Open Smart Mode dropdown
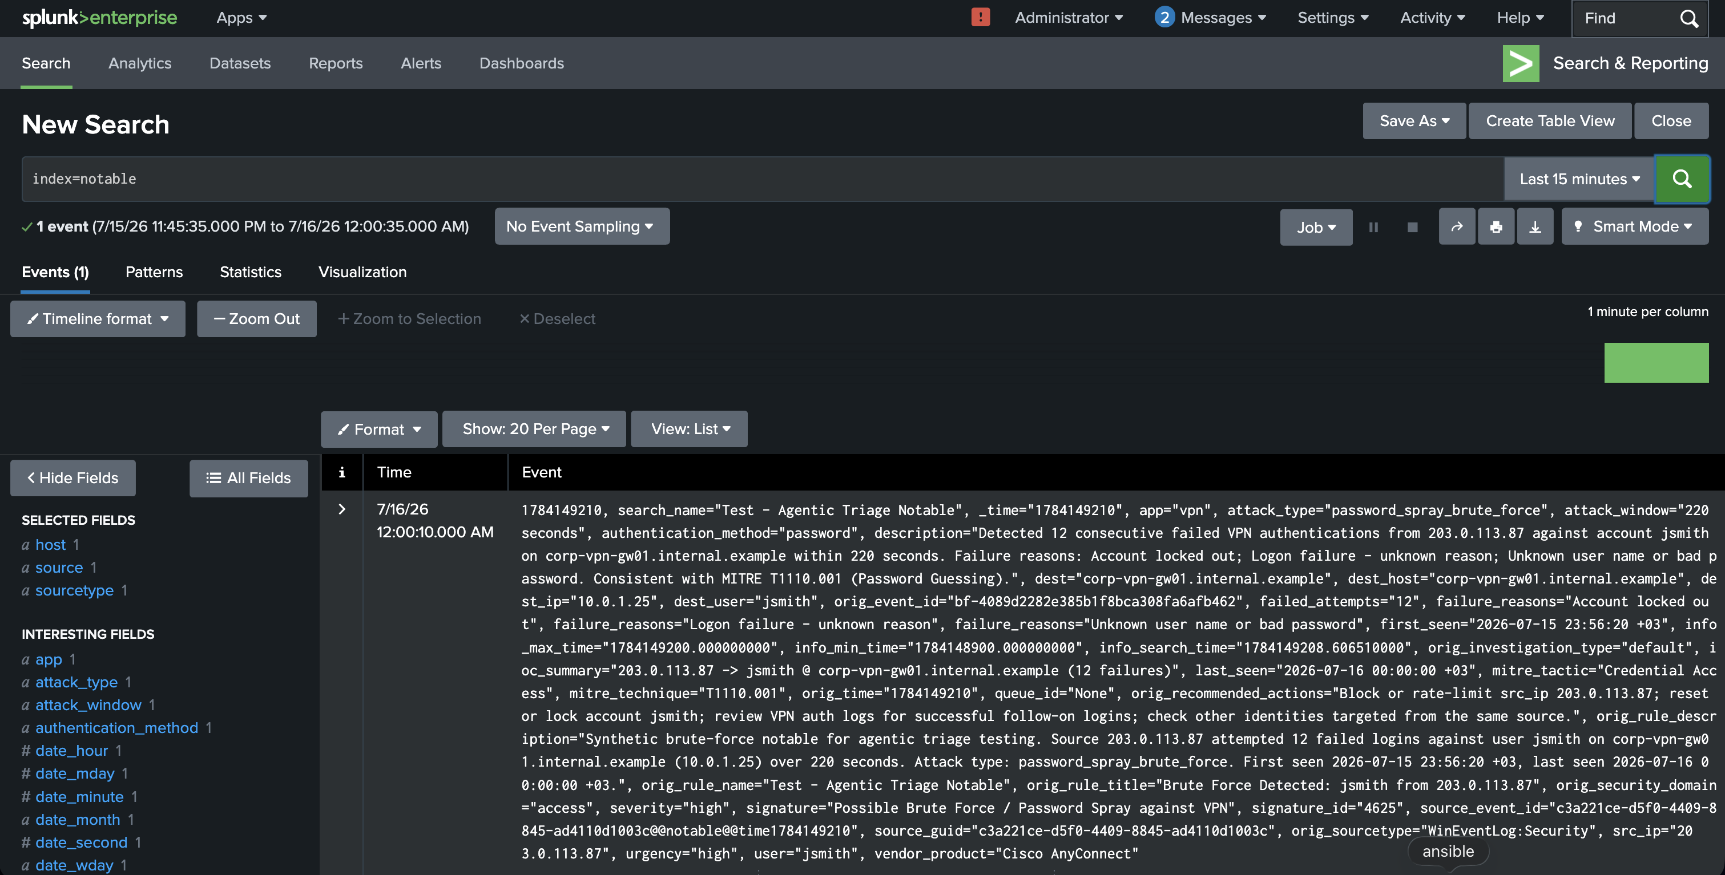This screenshot has width=1725, height=875. 1635,227
